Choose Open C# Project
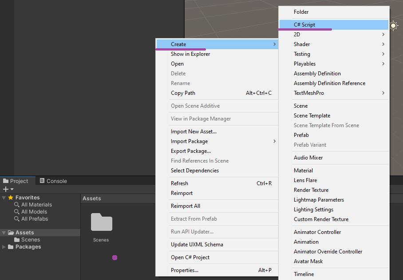403x280 pixels. [217, 257]
